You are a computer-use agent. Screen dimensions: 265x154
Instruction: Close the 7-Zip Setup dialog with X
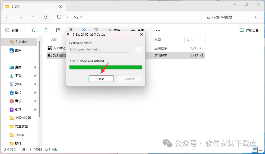[141, 34]
